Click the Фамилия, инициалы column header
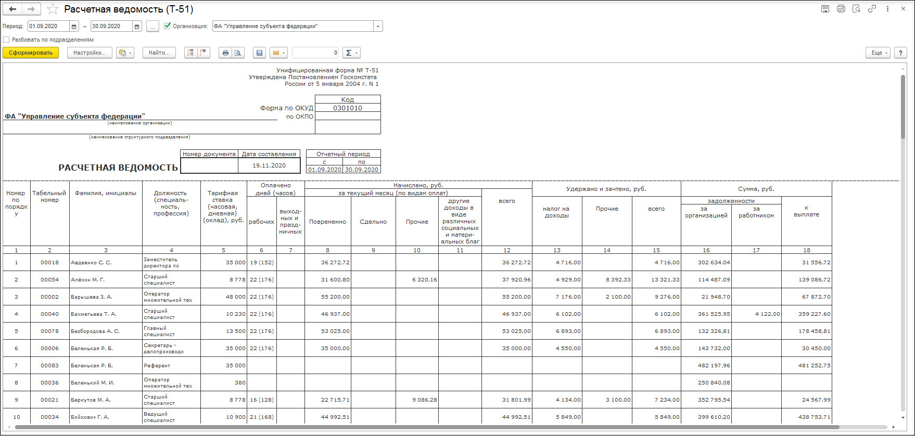The width and height of the screenshot is (915, 436). [x=106, y=193]
